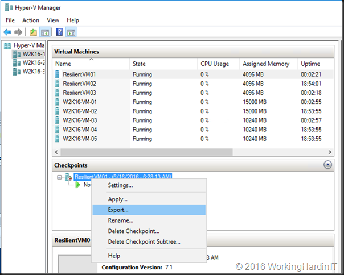
Task: Sort by the State column header
Action: click(163, 64)
